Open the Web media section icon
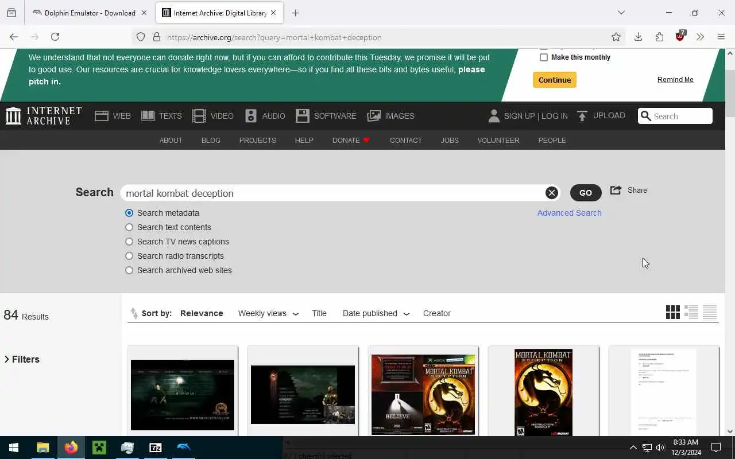735x459 pixels. [x=102, y=116]
